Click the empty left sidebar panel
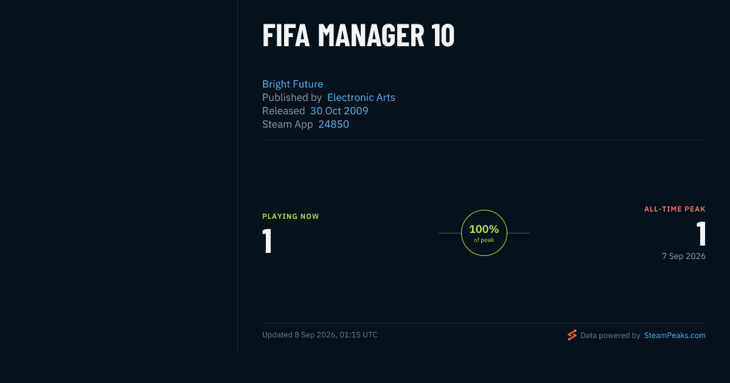The width and height of the screenshot is (730, 383). 119,176
